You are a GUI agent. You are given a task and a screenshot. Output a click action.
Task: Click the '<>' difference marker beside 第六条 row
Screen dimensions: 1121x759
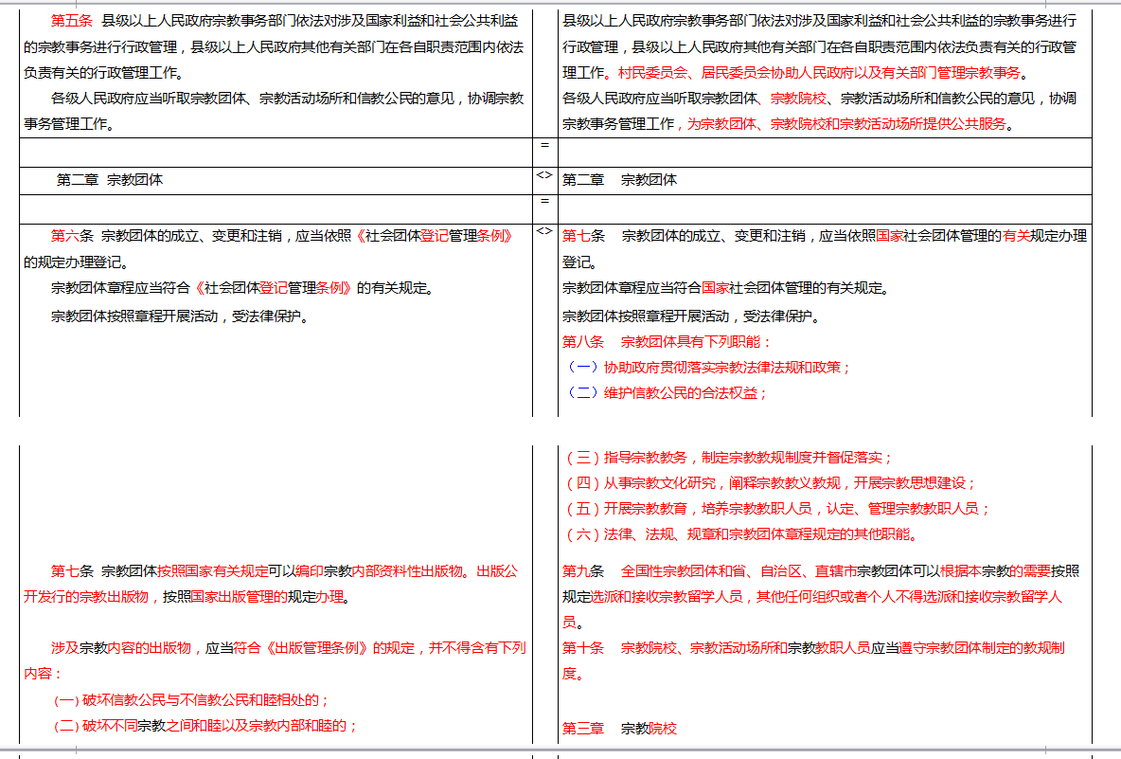coord(544,231)
